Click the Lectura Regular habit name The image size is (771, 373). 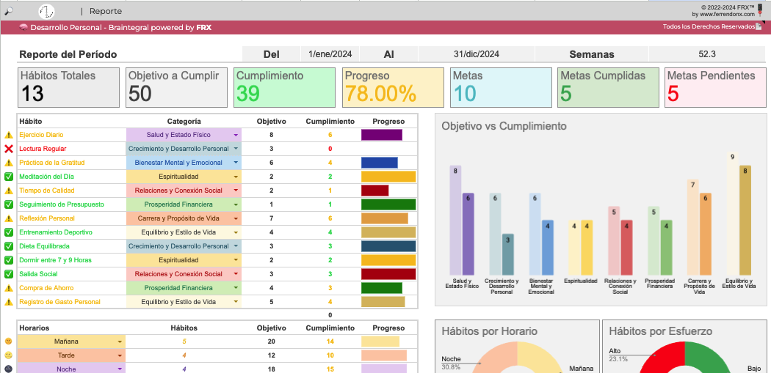43,149
